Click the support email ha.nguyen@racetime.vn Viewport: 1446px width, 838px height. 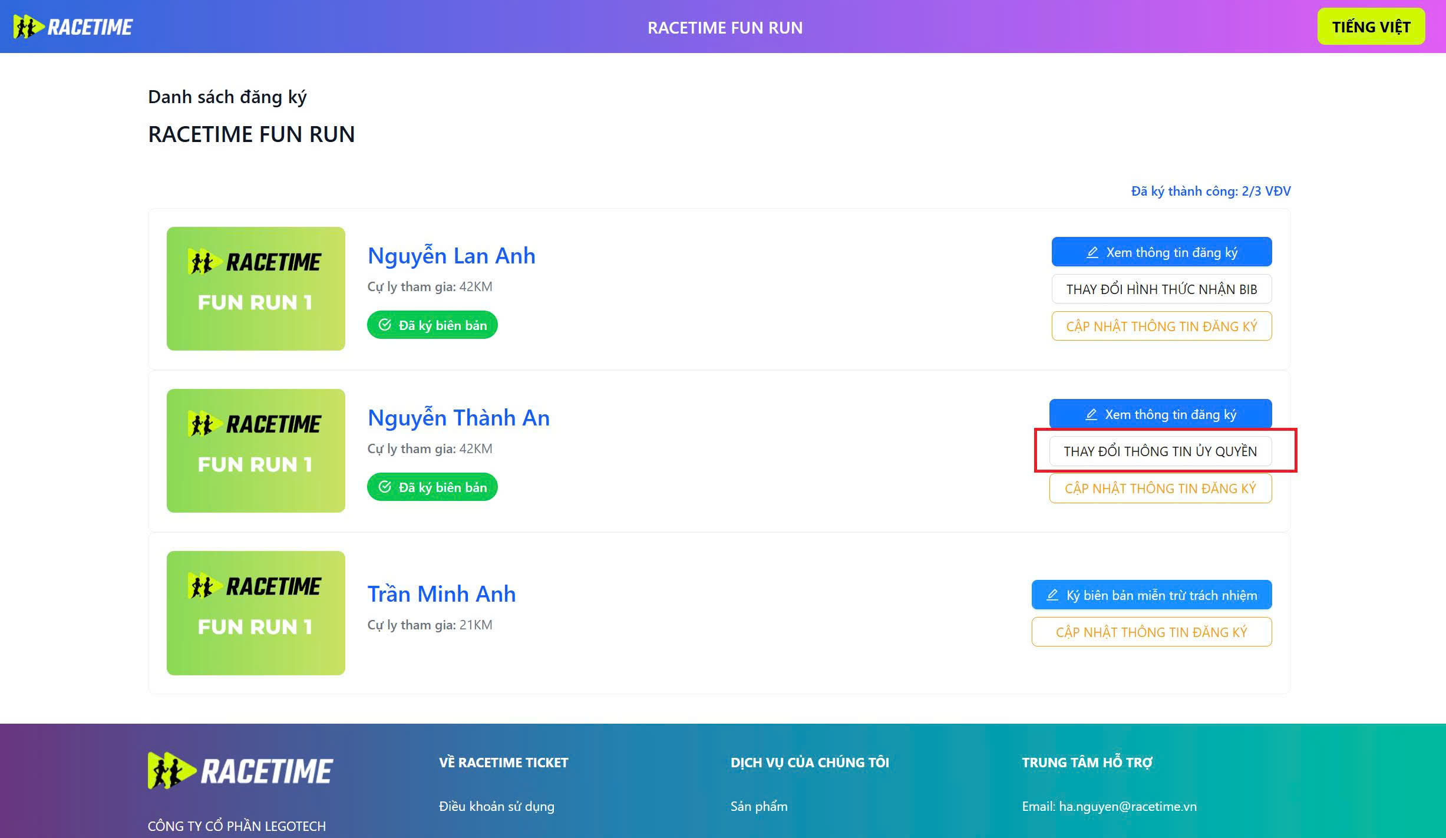[1128, 806]
